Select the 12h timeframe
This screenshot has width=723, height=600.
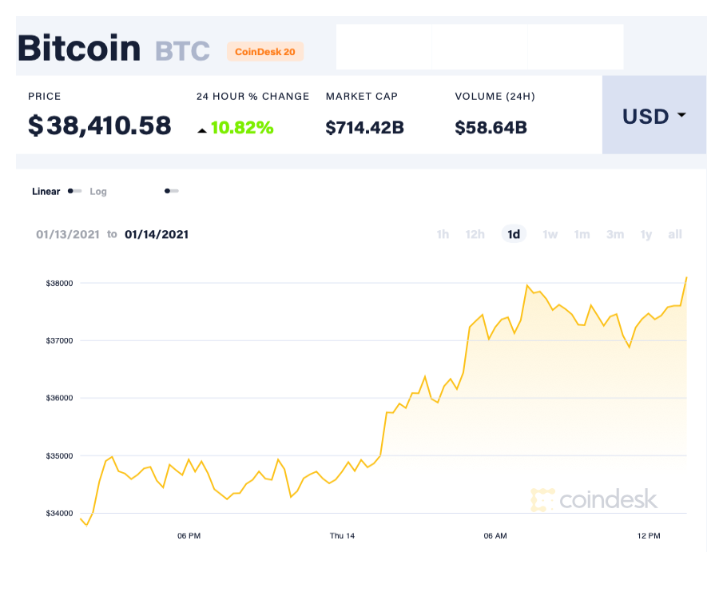475,234
